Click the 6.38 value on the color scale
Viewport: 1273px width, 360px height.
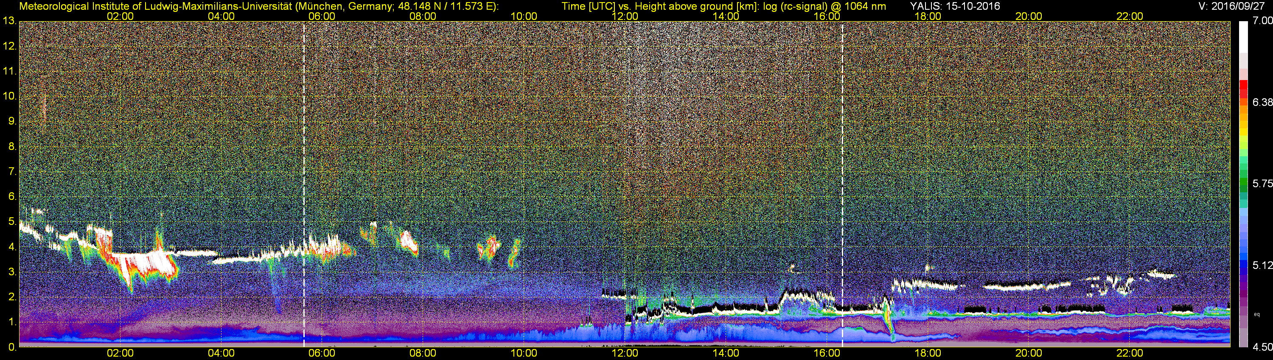[x=1263, y=102]
